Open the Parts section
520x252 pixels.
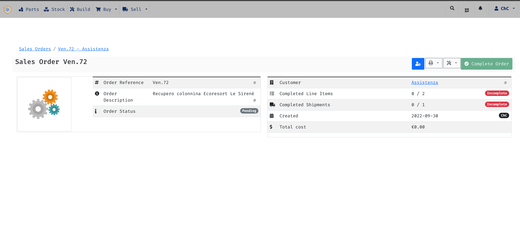click(x=29, y=9)
